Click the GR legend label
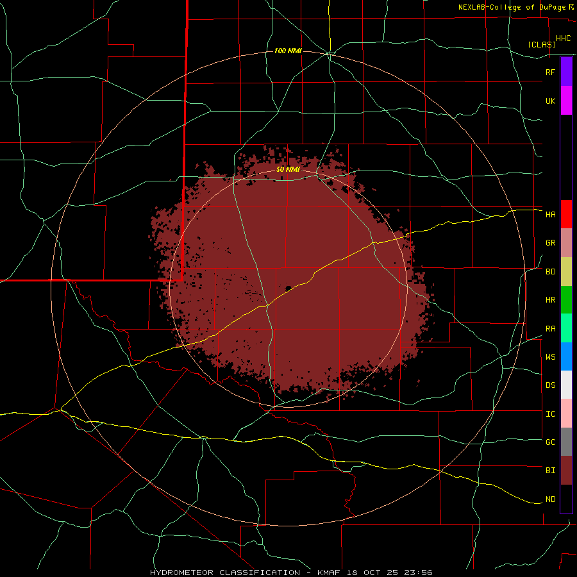The image size is (577, 577). tap(550, 243)
